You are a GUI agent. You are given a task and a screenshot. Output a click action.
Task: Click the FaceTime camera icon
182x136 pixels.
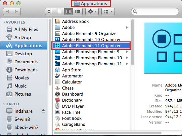[x=57, y=112]
